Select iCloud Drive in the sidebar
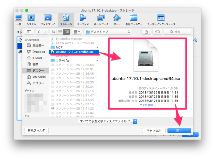Image resolution: width=215 pixels, height=159 pixels. pos(36,58)
